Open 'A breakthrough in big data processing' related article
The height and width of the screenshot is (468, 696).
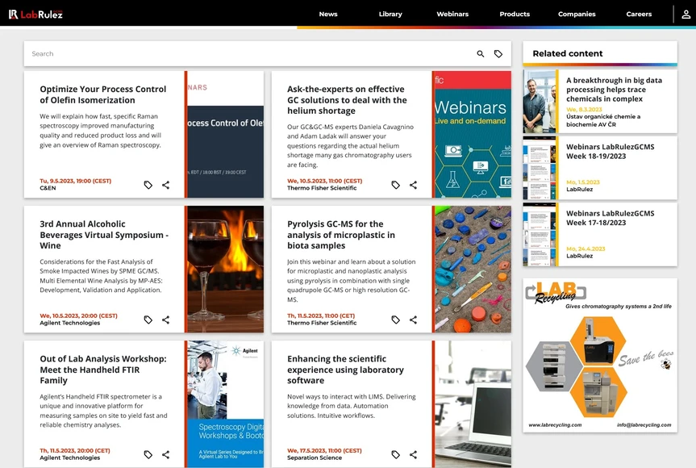click(x=614, y=90)
